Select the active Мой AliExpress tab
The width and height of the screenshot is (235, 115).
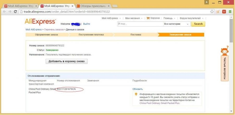click(57, 6)
